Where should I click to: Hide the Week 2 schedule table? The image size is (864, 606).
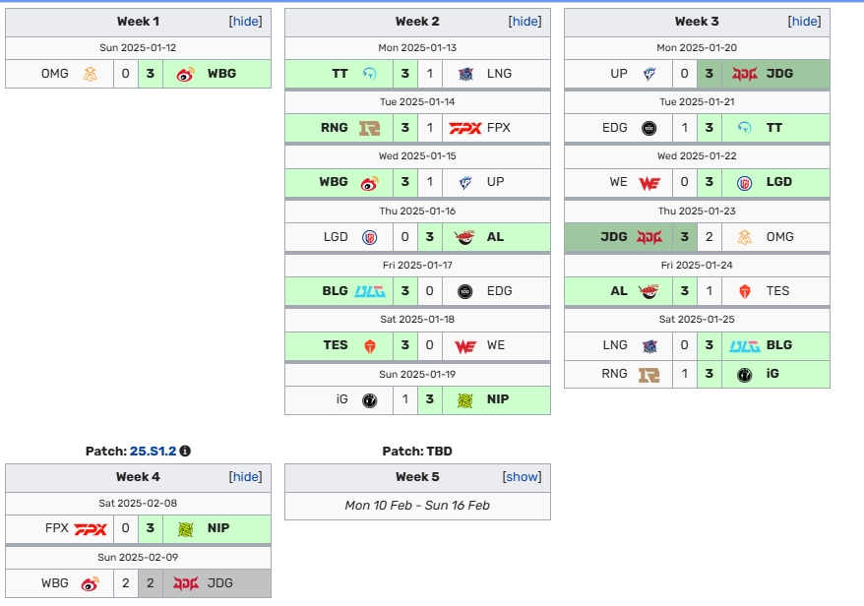pyautogui.click(x=525, y=21)
